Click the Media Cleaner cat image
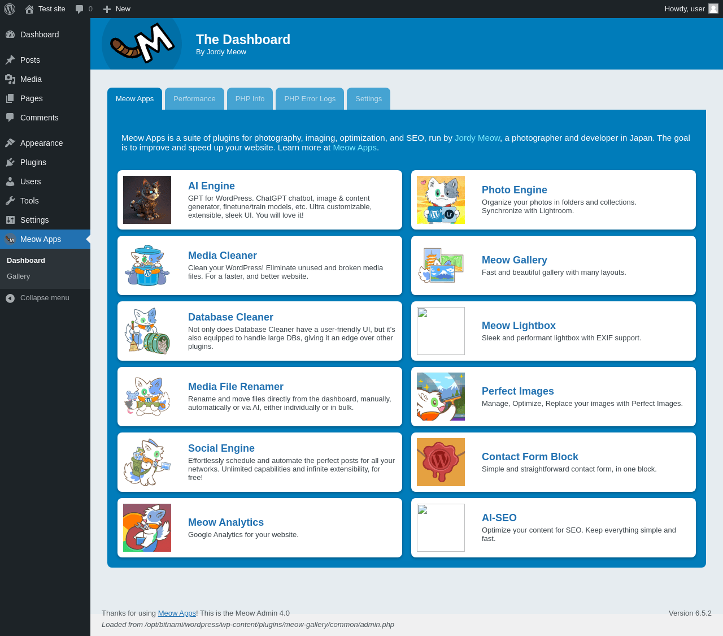The height and width of the screenshot is (636, 723). [147, 265]
